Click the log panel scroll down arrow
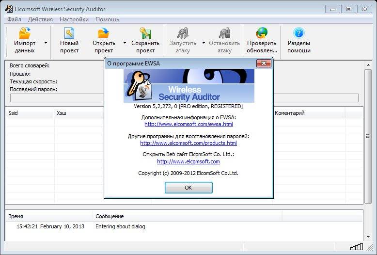This screenshot has height=255, width=377. (368, 237)
